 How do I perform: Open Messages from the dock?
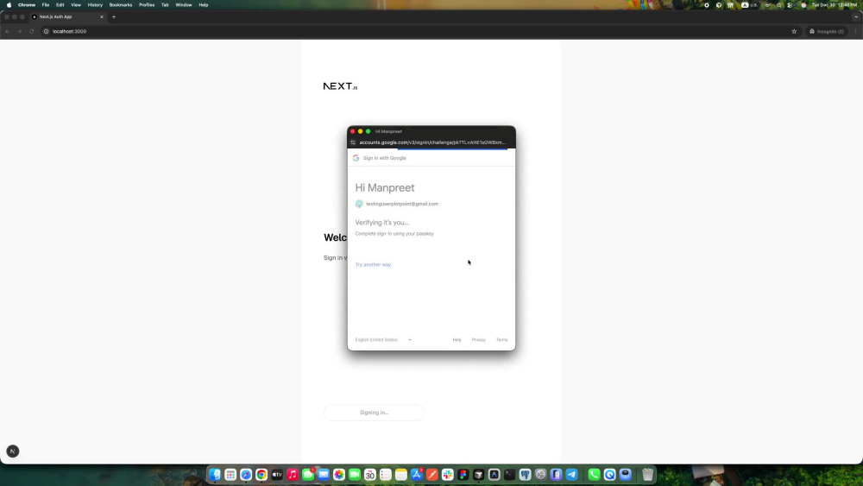point(308,475)
